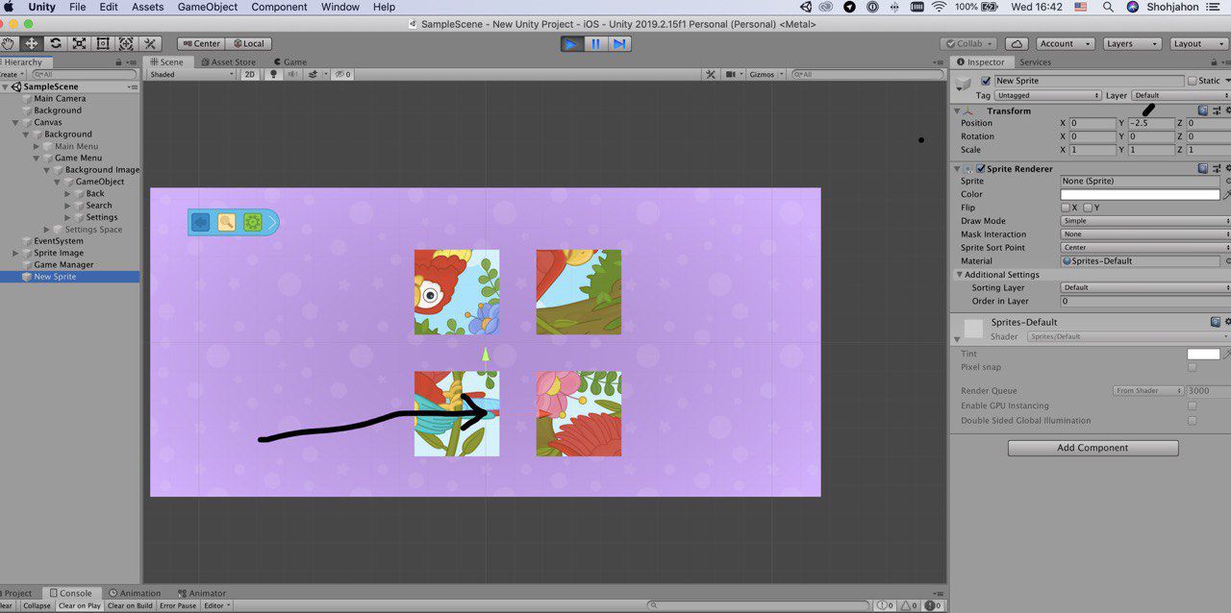Open the GameObject menu

coord(208,7)
